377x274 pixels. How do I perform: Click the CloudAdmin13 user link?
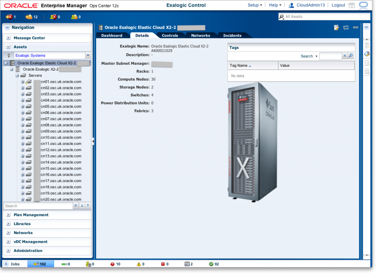311,5
